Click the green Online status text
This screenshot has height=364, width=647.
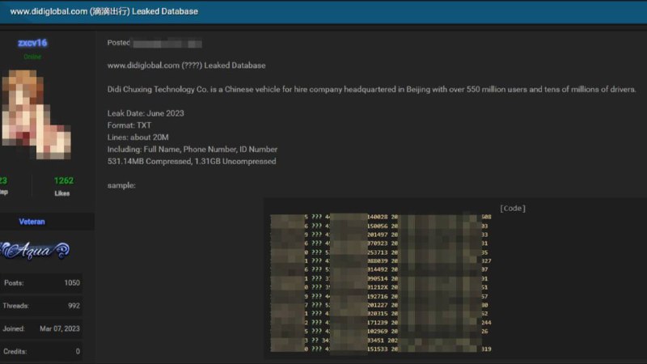click(x=32, y=57)
